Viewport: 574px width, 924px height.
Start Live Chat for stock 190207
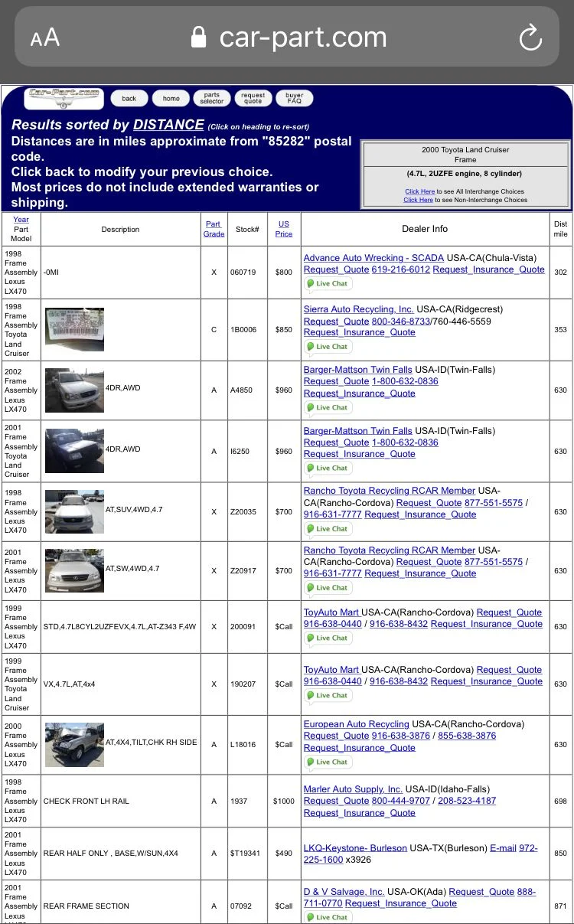[328, 695]
